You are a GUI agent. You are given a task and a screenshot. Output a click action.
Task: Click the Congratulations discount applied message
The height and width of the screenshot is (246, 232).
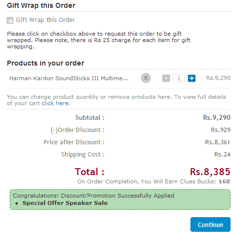click(93, 196)
